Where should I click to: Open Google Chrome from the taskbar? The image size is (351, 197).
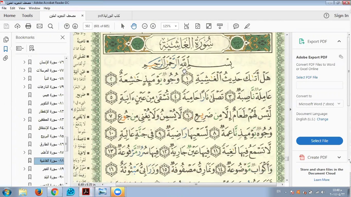[x=55, y=192]
